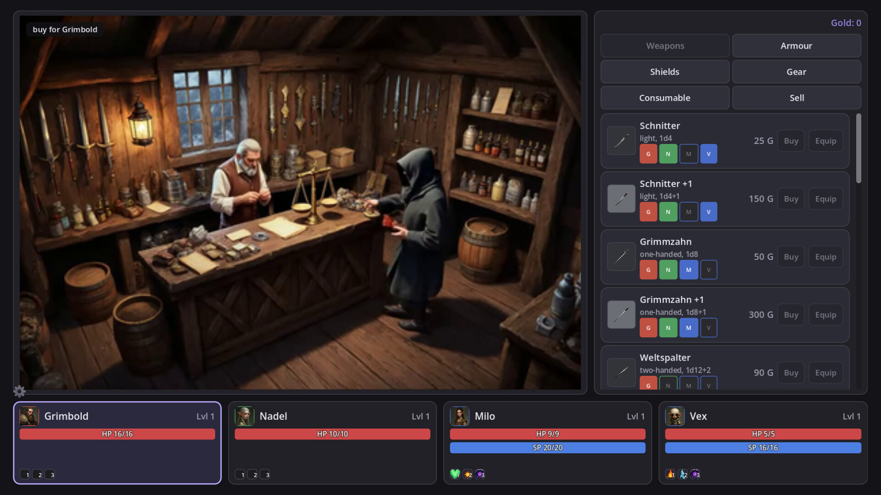Equip the Grimmzahn +1
The height and width of the screenshot is (495, 881).
826,315
